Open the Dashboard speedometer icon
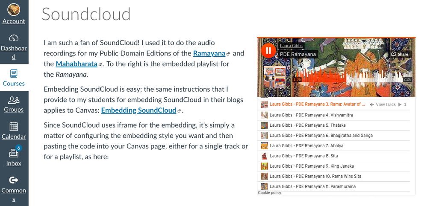The height and width of the screenshot is (206, 427). coord(14,38)
